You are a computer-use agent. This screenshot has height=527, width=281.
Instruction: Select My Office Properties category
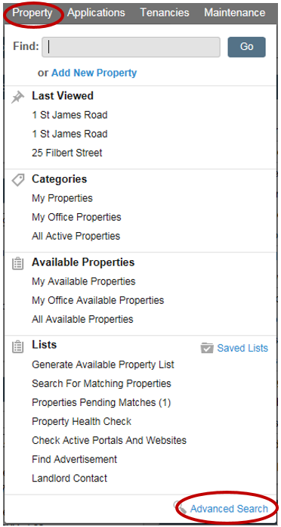coord(76,217)
